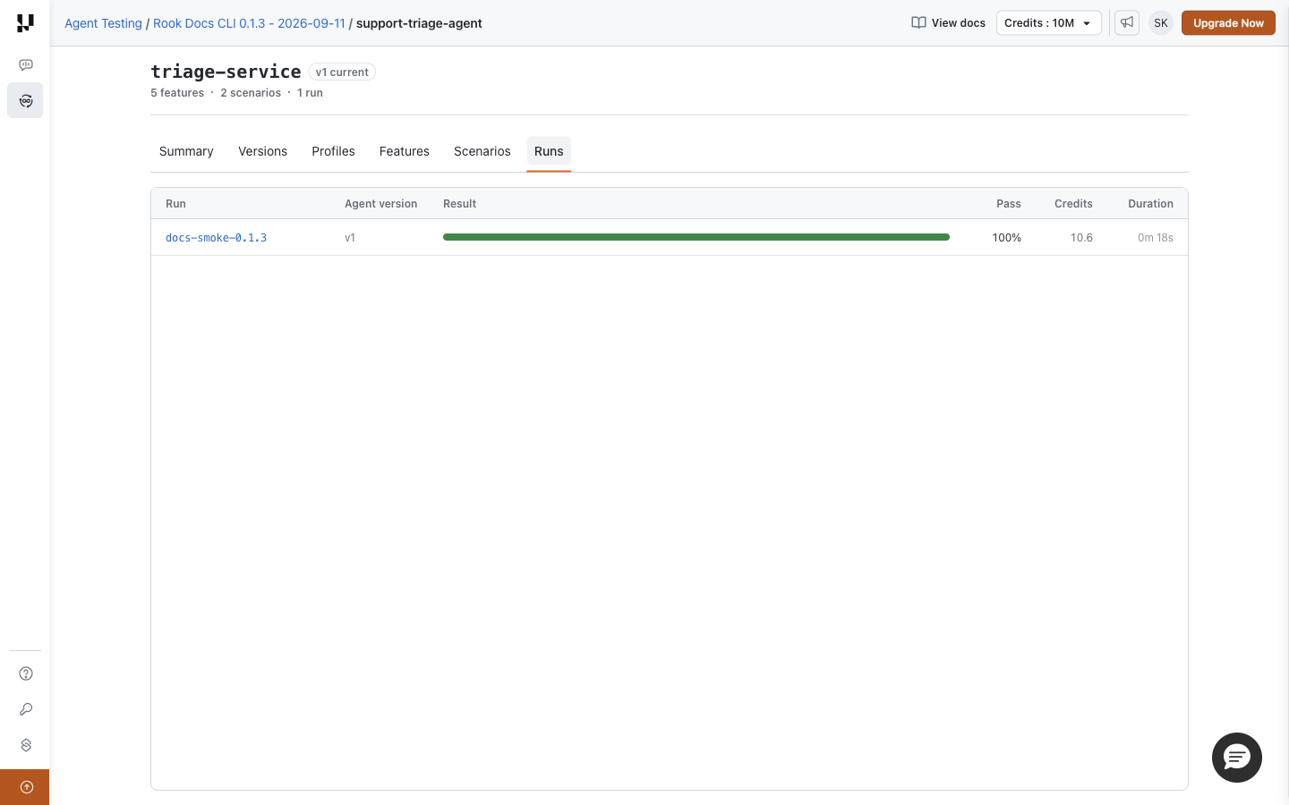Click the app logo in sidebar

[x=25, y=22]
